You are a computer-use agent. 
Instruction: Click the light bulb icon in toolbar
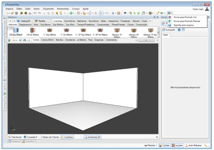pos(158,13)
